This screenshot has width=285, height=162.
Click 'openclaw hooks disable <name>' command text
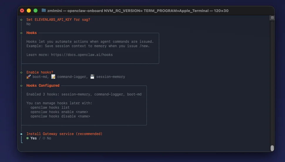pos(60,116)
